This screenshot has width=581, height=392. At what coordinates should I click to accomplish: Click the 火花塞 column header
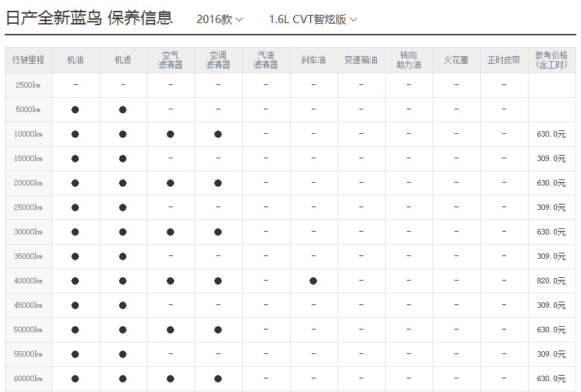click(x=456, y=60)
